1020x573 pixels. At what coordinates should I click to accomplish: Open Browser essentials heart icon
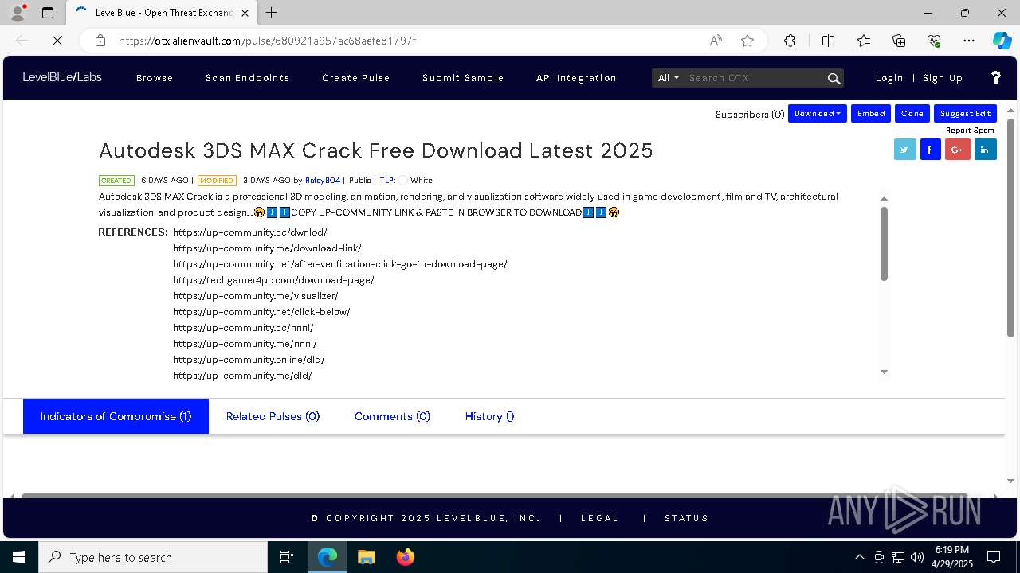[x=934, y=41]
